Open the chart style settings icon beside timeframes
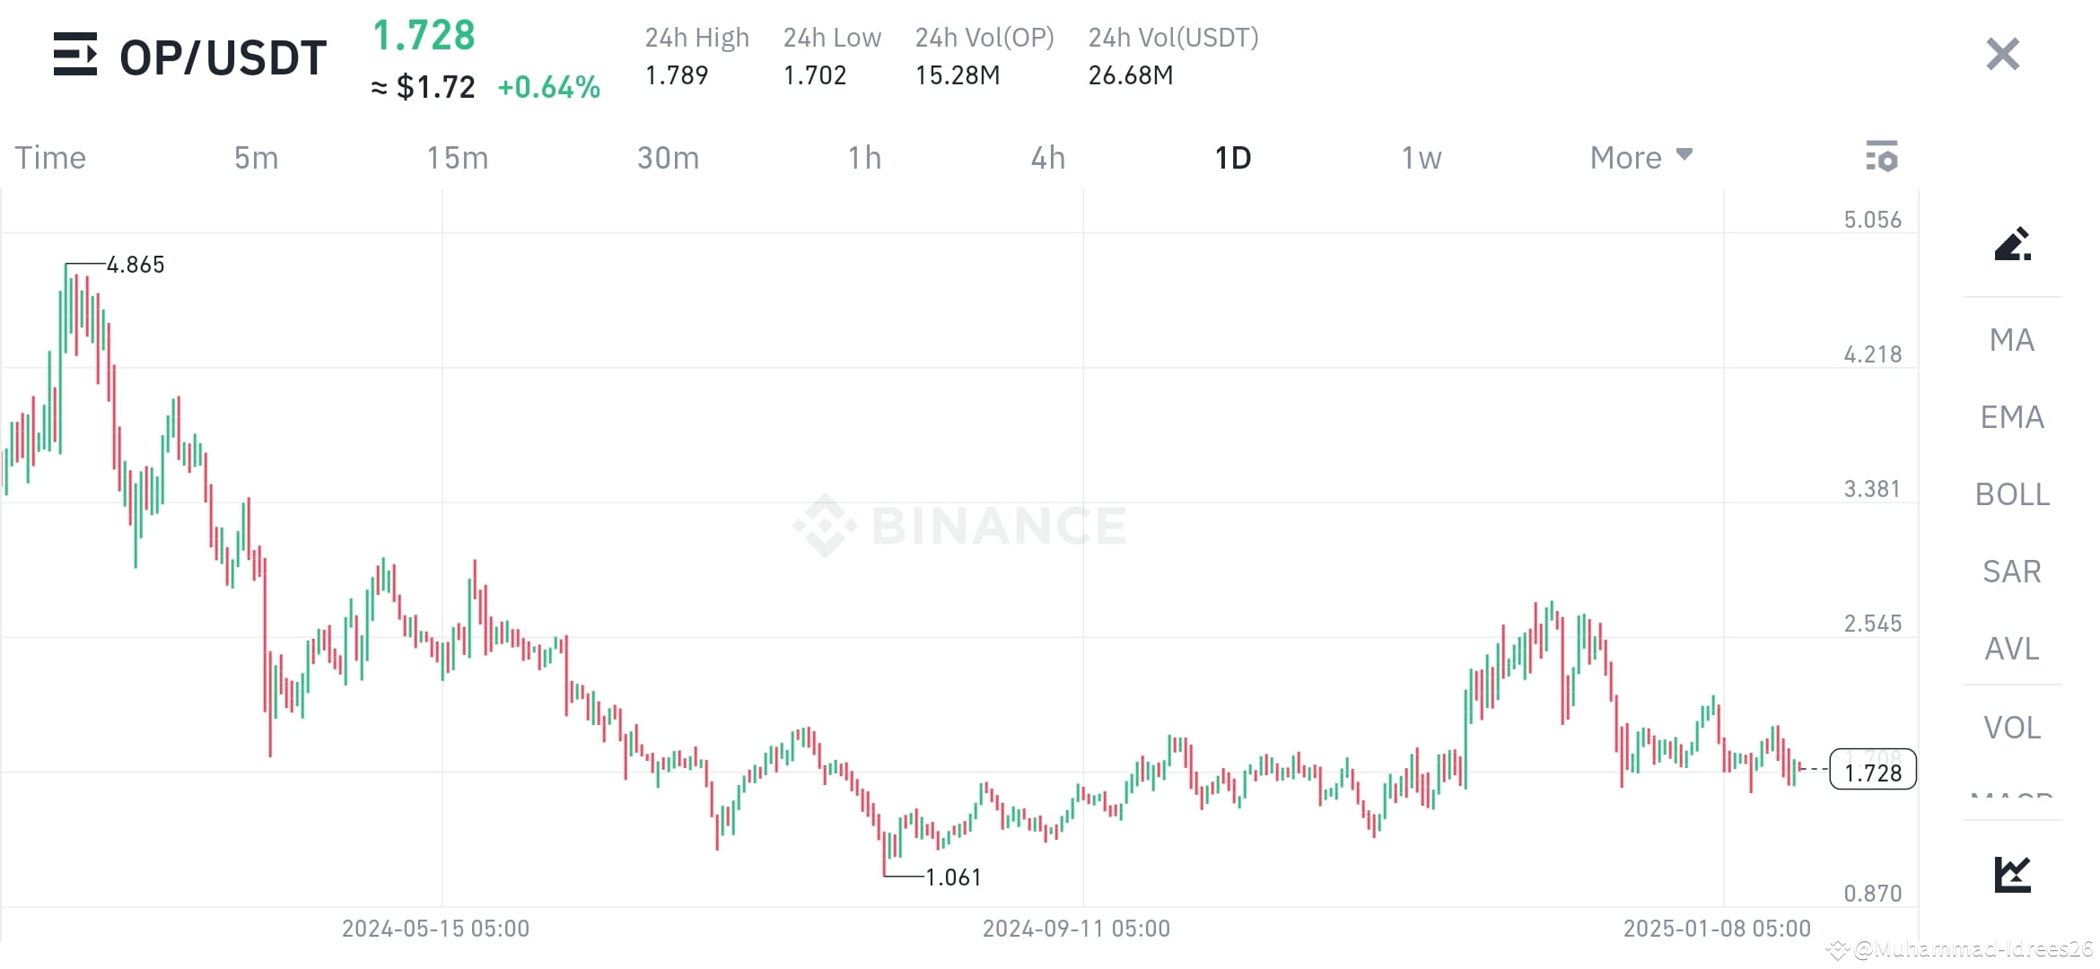 pos(1882,156)
